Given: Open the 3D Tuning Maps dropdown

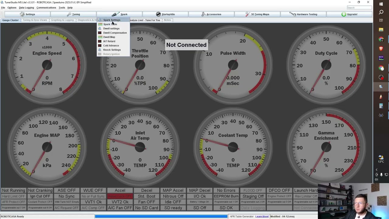Looking at the screenshot, I should point(257,14).
